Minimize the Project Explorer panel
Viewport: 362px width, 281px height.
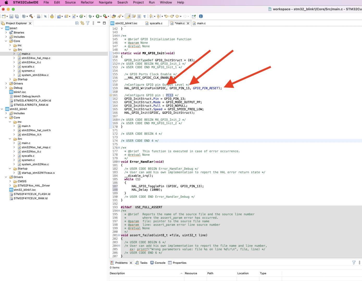tap(99, 23)
